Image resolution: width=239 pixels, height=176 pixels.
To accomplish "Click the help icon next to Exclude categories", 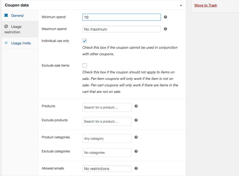I will (136, 151).
